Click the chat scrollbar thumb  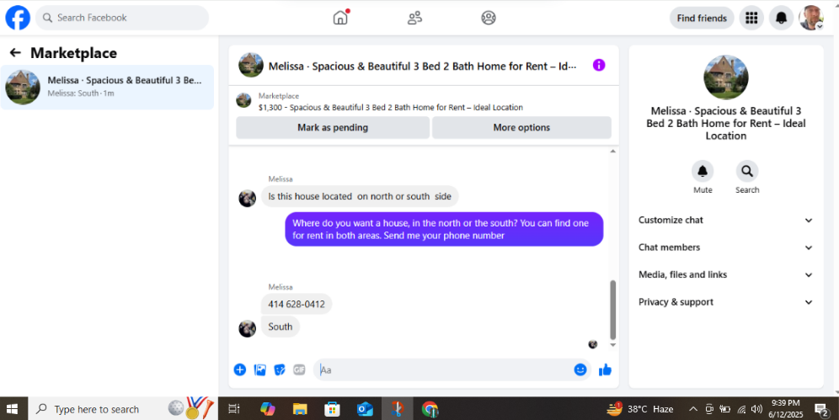coord(612,310)
